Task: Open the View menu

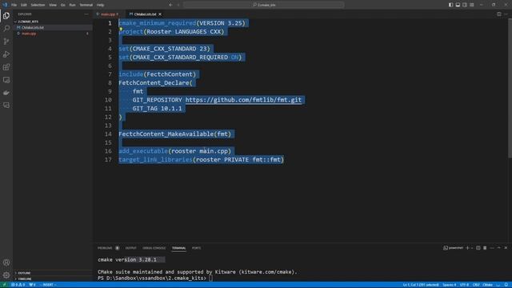Action: (53, 5)
